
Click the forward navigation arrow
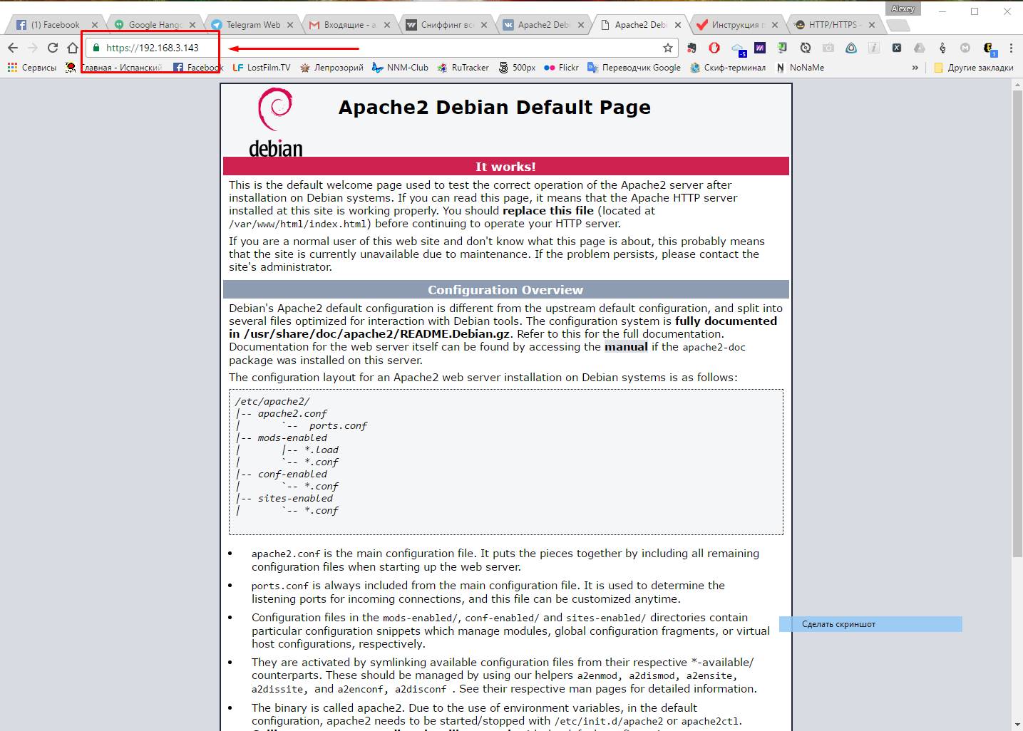[x=32, y=48]
